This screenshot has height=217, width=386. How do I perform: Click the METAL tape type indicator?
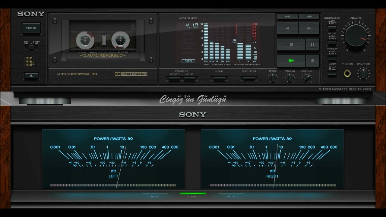pyautogui.click(x=188, y=61)
